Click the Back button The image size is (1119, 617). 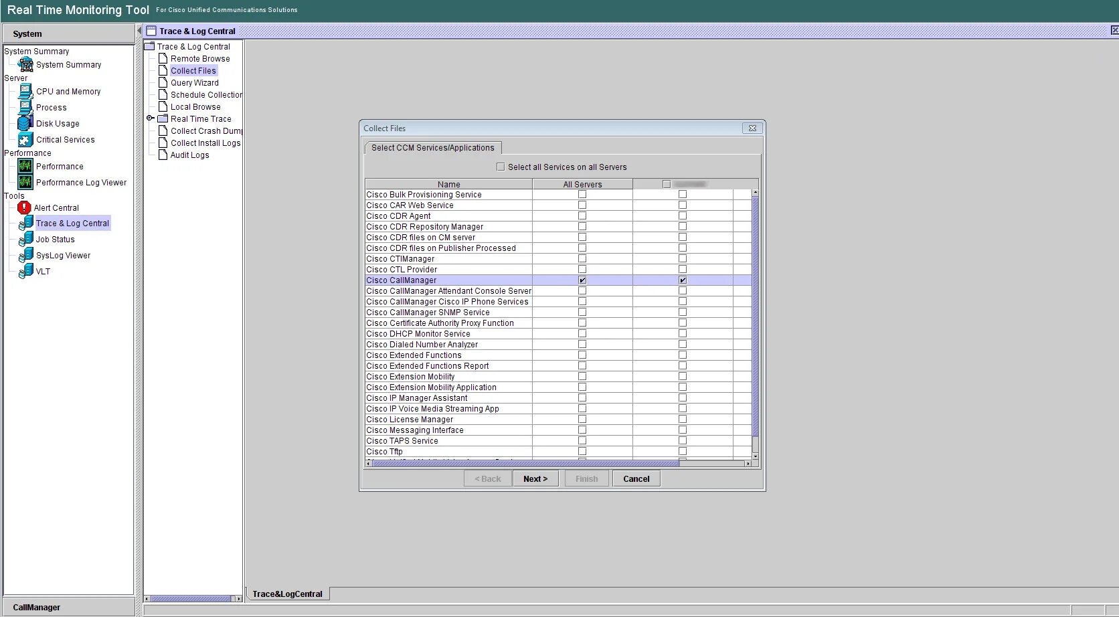tap(488, 478)
